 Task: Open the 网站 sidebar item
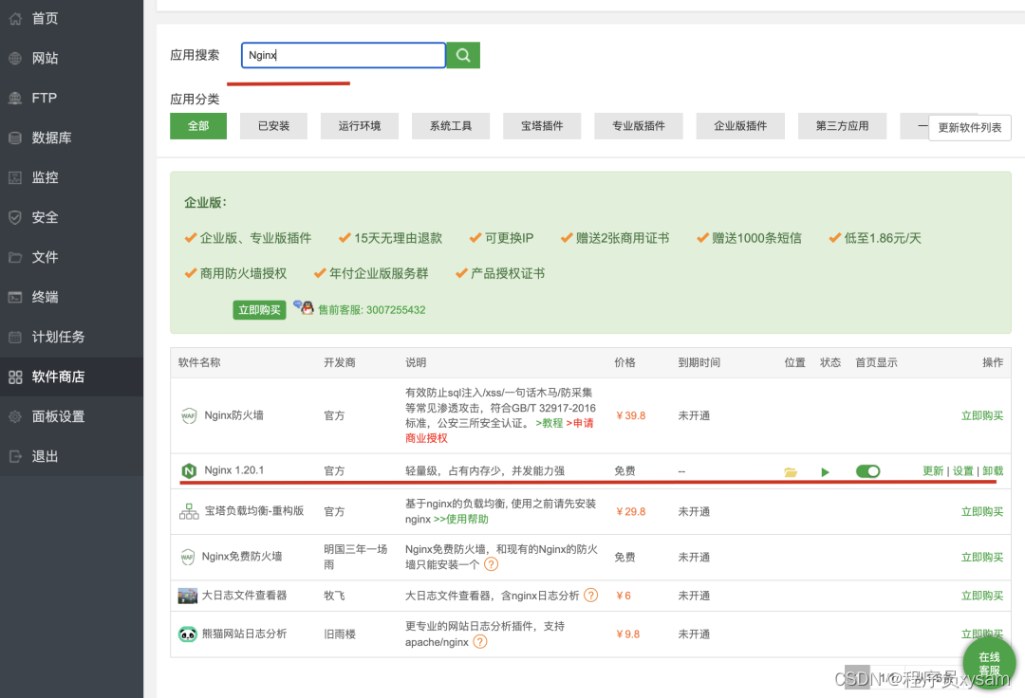71,58
